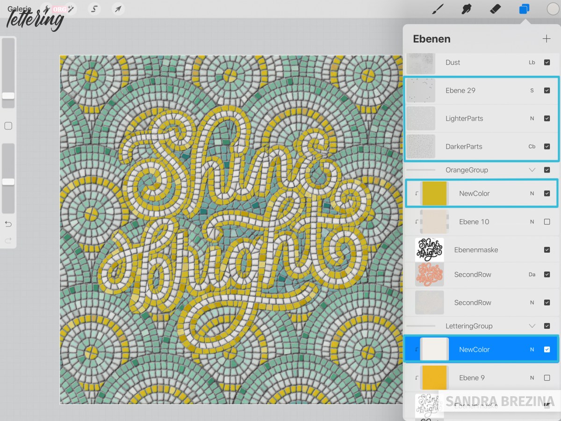Close the Ebenen panel via layers icon
The width and height of the screenshot is (561, 421).
pos(525,9)
